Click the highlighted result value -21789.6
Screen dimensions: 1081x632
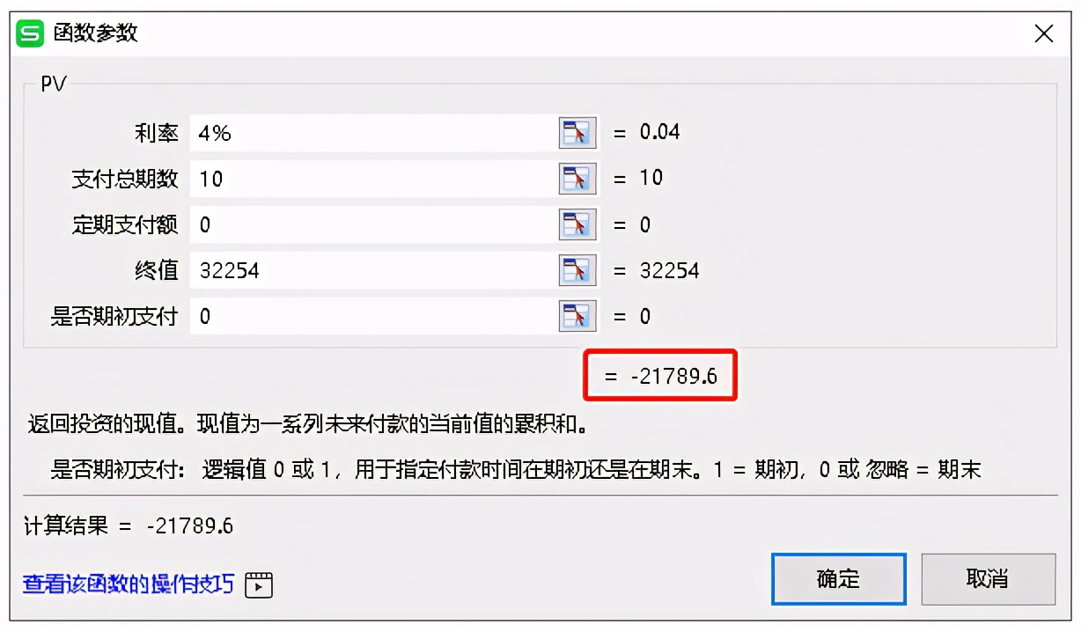point(660,375)
